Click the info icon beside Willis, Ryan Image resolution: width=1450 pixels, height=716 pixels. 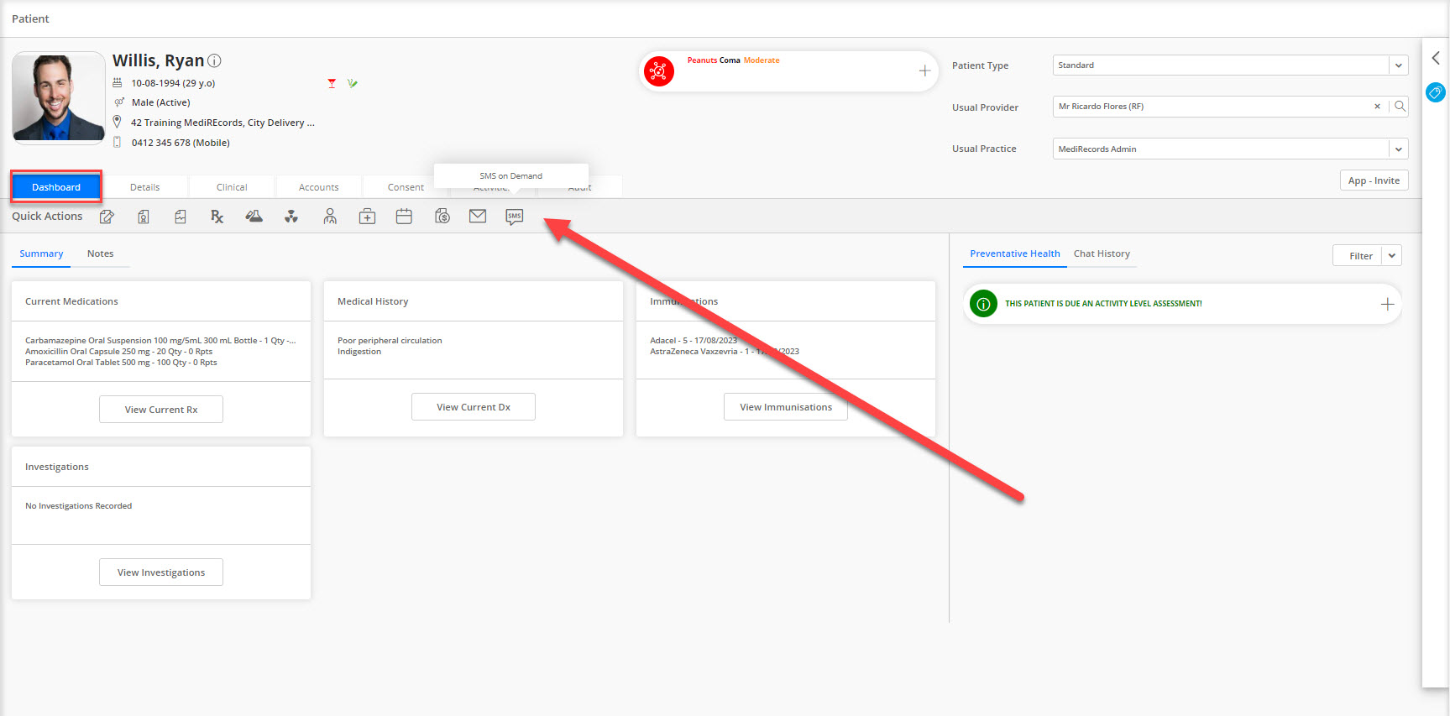click(x=214, y=60)
